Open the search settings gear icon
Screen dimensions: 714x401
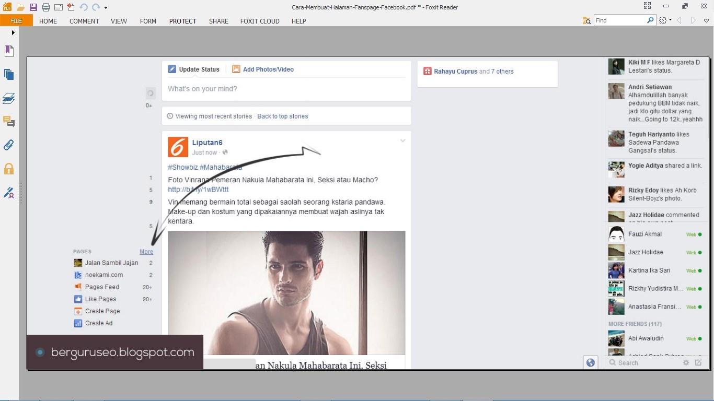pos(663,20)
